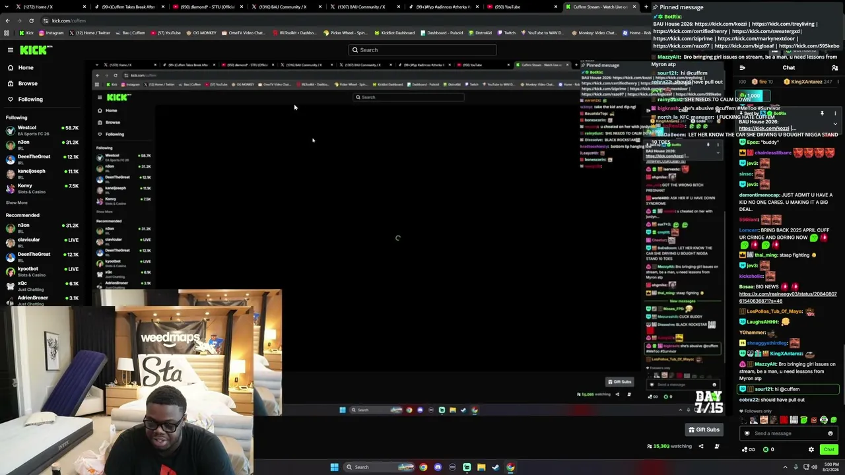Screen dimensions: 845x475
Task: Click the browser back arrow
Action: tap(7, 20)
